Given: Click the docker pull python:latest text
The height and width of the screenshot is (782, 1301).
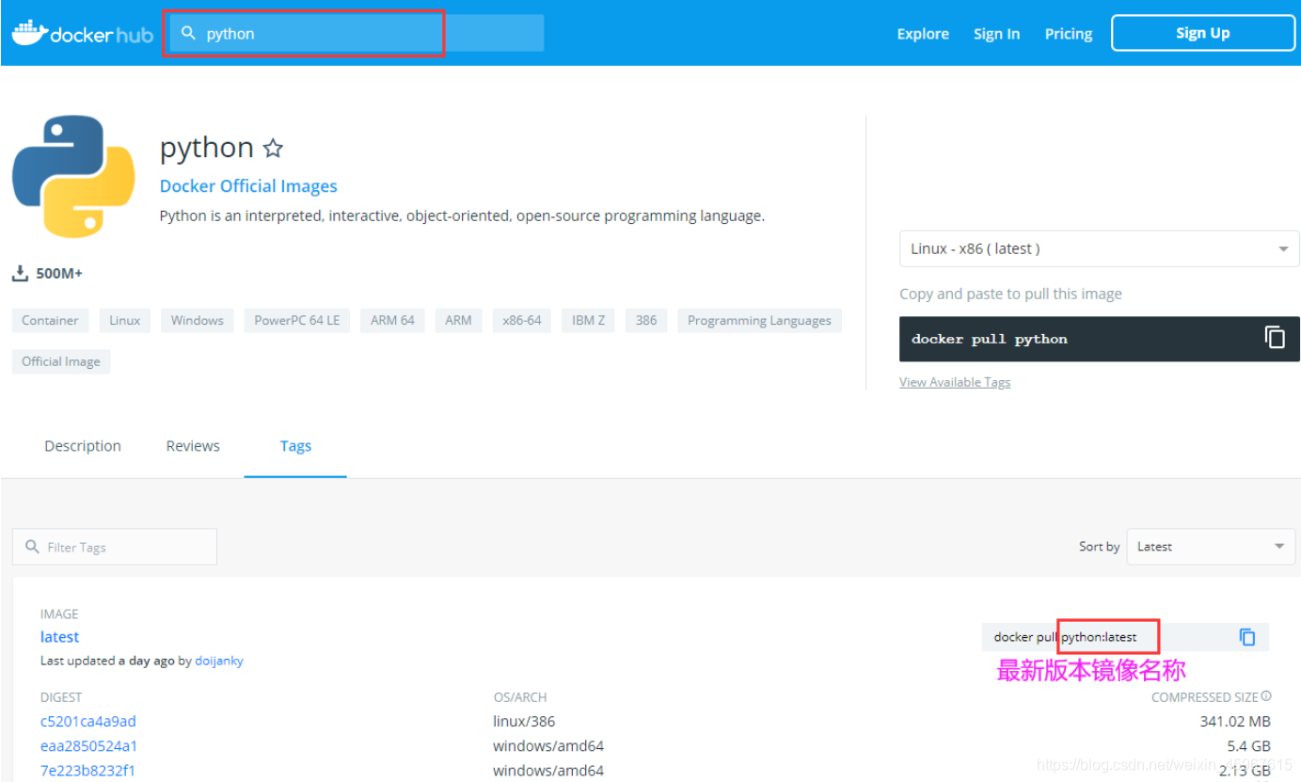Looking at the screenshot, I should pos(1065,637).
